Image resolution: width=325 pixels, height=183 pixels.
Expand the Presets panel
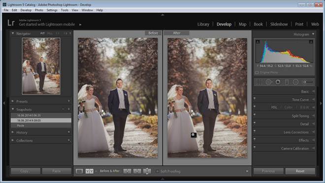[13, 101]
